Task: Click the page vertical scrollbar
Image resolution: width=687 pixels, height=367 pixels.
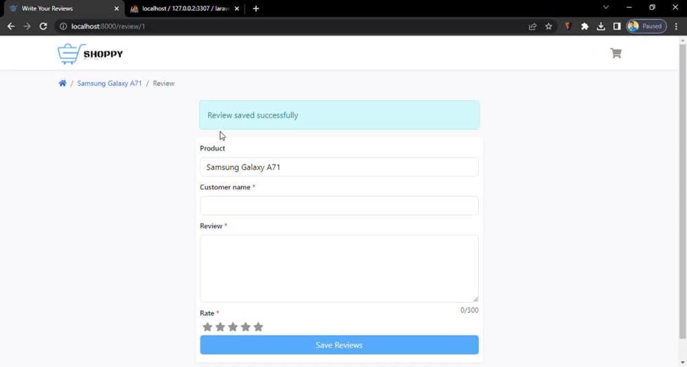Action: 683,190
